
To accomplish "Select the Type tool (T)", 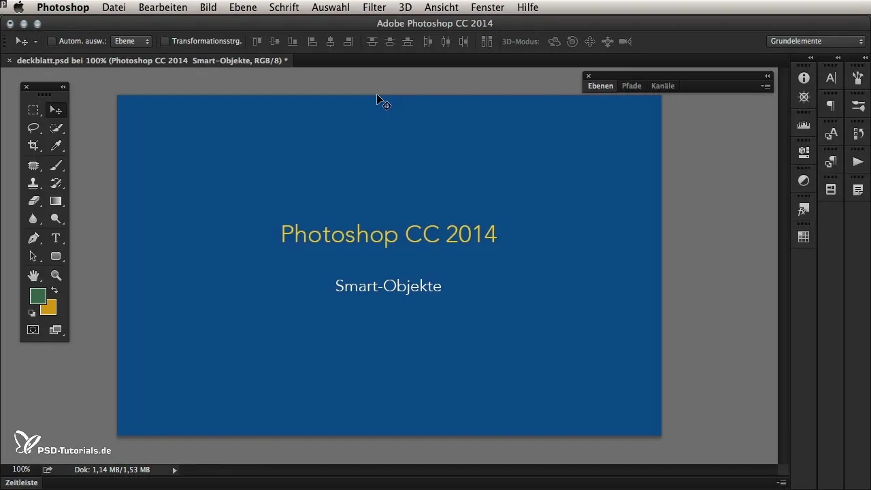I will pos(56,238).
